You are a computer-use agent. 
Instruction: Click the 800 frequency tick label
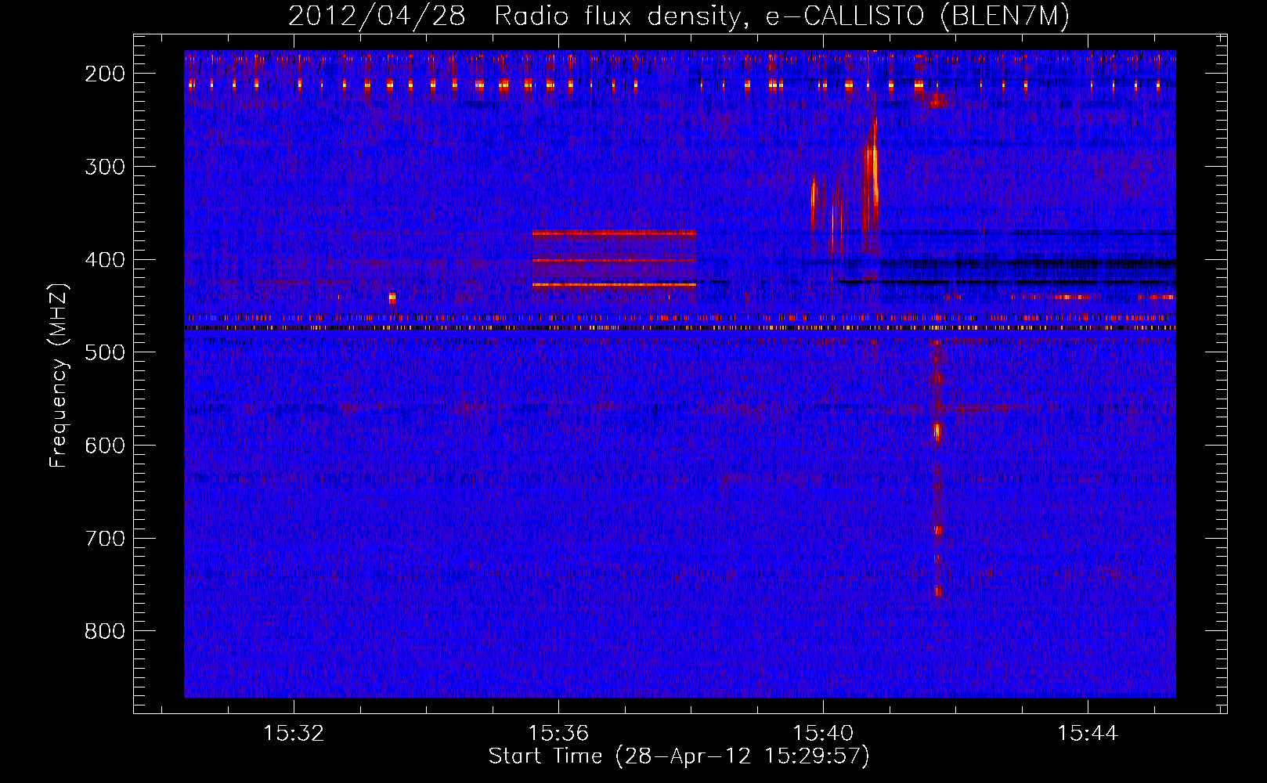coord(105,631)
